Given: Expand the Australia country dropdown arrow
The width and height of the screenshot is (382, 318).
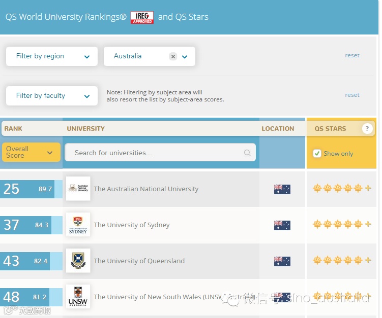Looking at the screenshot, I should pyautogui.click(x=185, y=57).
